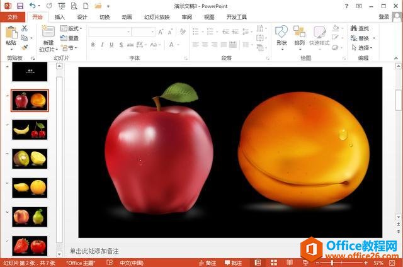
Task: Toggle the 备注 notes pane in status bar
Action: coord(207,263)
